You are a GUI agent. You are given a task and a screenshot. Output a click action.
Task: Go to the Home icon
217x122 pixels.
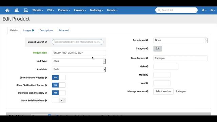click(x=7, y=10)
